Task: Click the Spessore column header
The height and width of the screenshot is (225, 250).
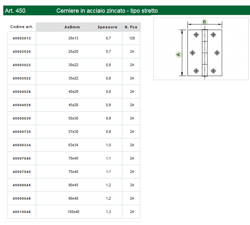Action: click(x=108, y=27)
